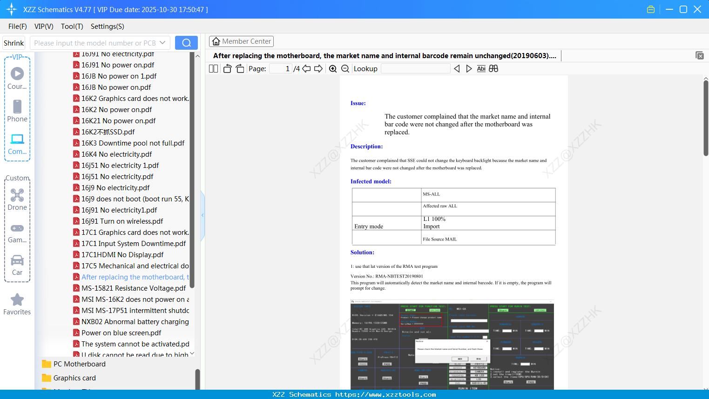The height and width of the screenshot is (399, 709).
Task: Zoom out of the PDF document
Action: click(345, 69)
